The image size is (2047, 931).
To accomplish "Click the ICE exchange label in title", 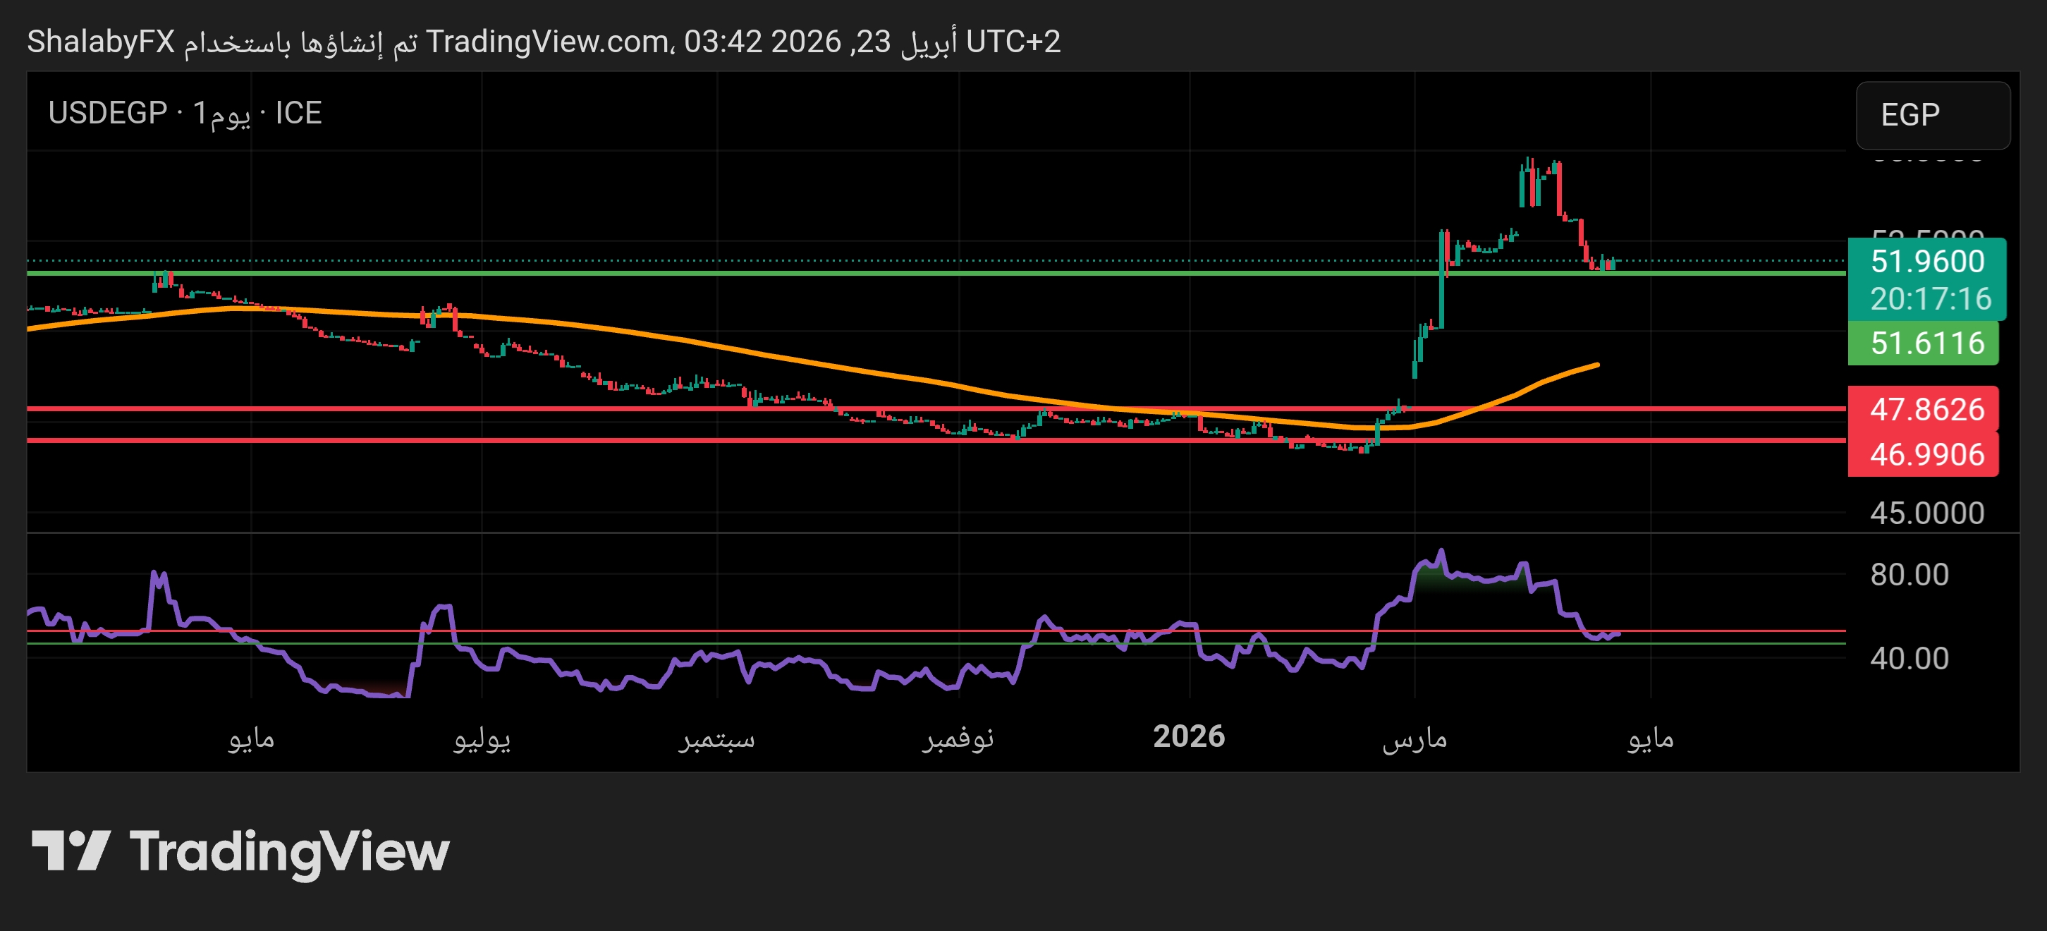I will click(298, 113).
